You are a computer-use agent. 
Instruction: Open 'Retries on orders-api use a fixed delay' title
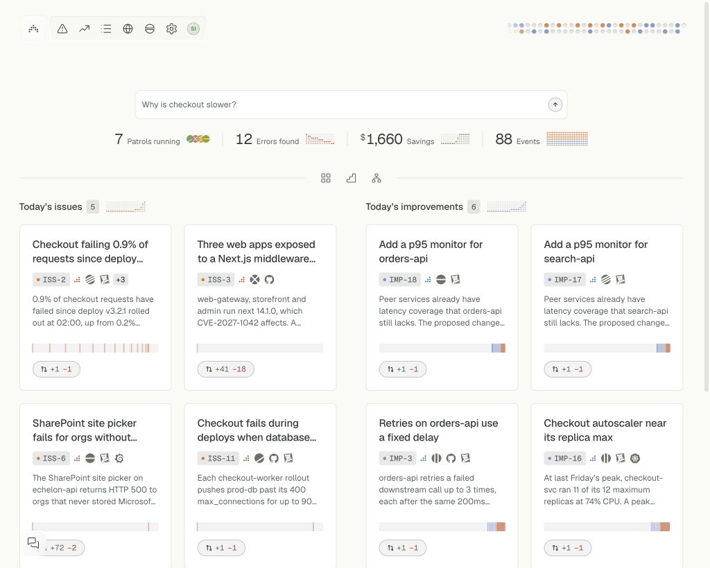click(438, 430)
